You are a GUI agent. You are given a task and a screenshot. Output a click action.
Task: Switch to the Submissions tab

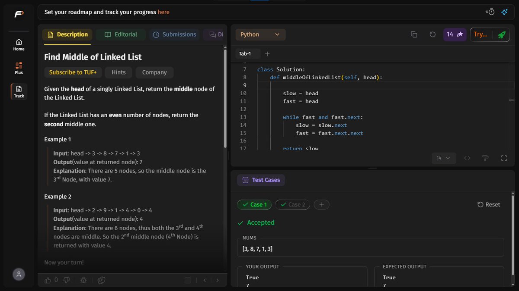click(175, 34)
